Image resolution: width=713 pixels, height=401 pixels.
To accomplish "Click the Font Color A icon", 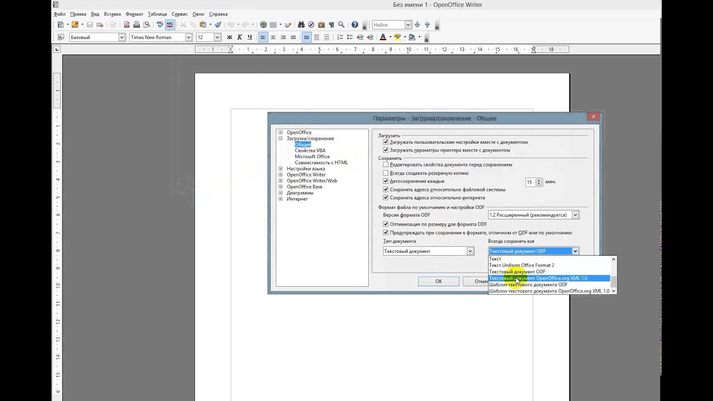I will coord(383,37).
